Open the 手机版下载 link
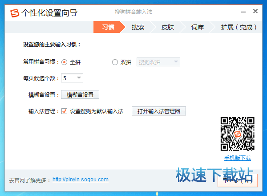The height and width of the screenshot is (196, 267). tap(237, 158)
